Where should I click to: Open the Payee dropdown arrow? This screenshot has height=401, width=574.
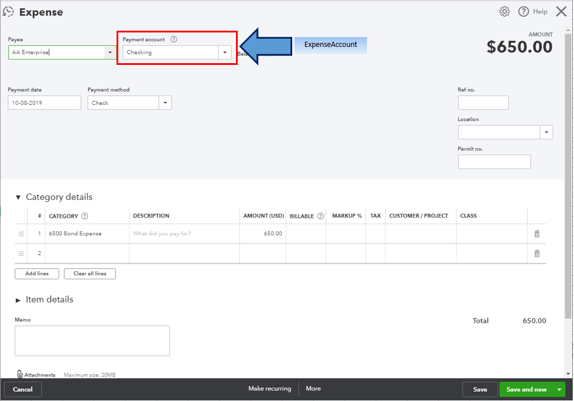[x=110, y=52]
